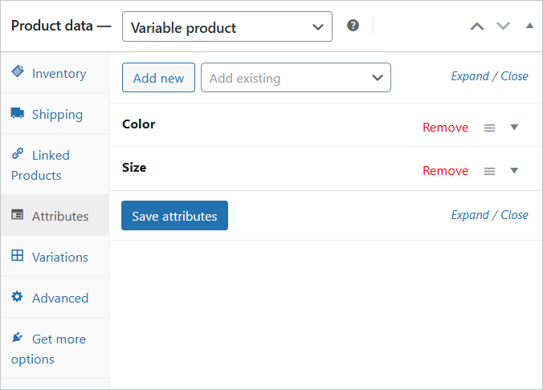This screenshot has width=543, height=390.
Task: Expand the Color attribute row
Action: pyautogui.click(x=514, y=128)
